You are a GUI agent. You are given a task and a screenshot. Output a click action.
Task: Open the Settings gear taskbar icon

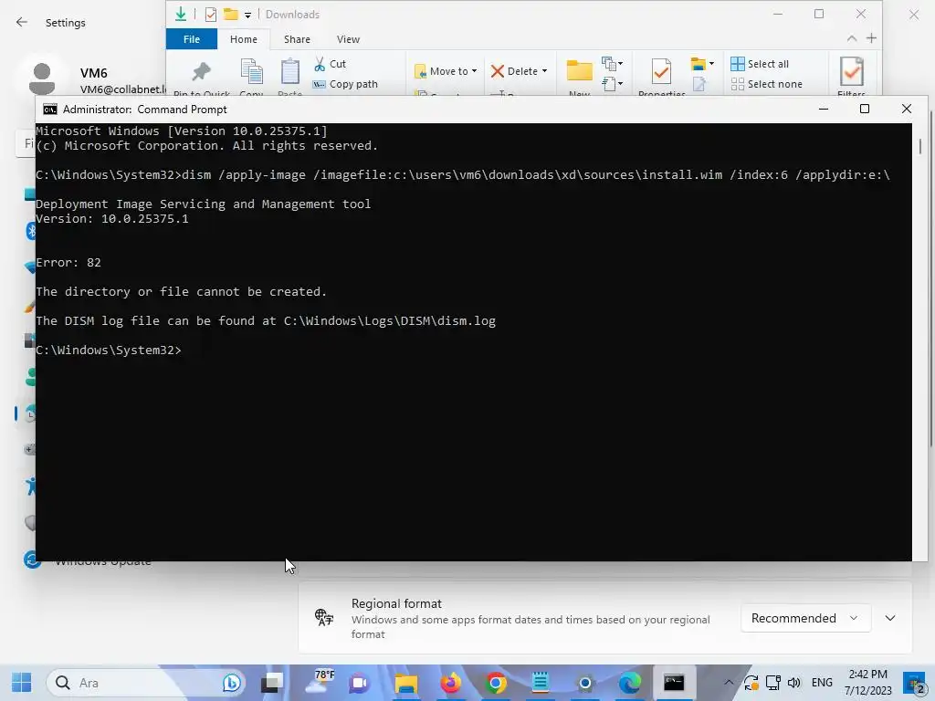click(x=585, y=683)
